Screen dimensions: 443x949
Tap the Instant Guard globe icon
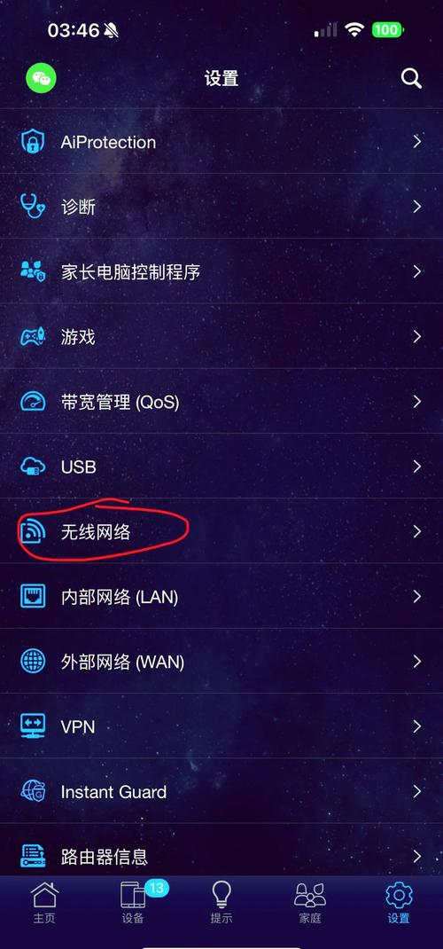32,792
